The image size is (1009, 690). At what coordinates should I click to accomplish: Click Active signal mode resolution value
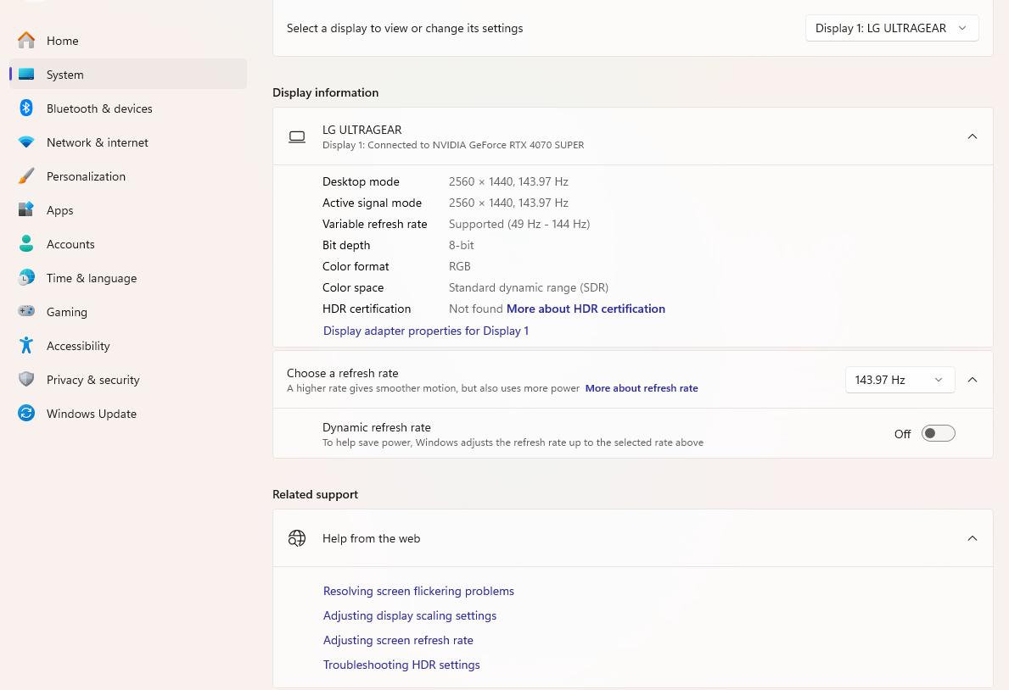coord(508,203)
